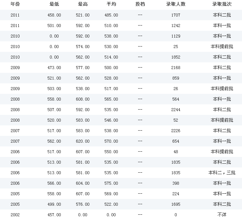242x223 pixels.
Task: Select the 录取人数 column header
Action: (x=176, y=4)
